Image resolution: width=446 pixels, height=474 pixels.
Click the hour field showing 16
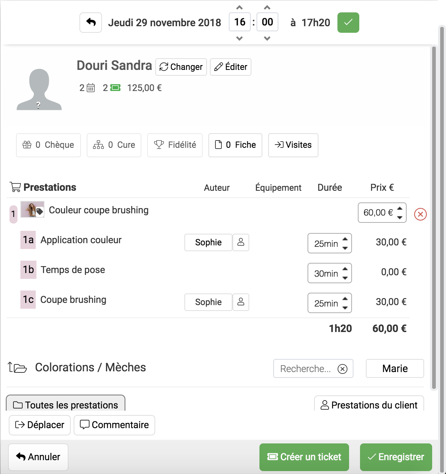[240, 22]
